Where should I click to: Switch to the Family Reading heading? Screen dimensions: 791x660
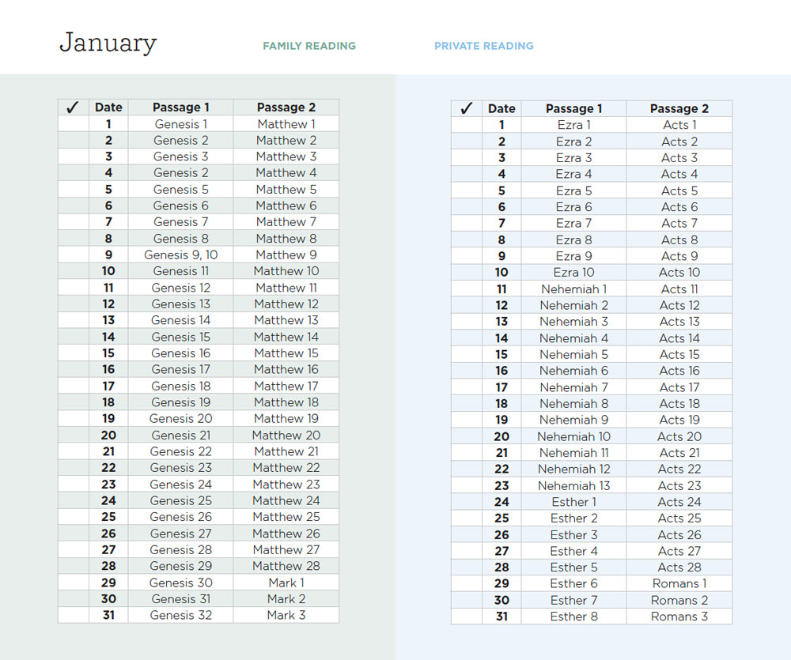309,46
